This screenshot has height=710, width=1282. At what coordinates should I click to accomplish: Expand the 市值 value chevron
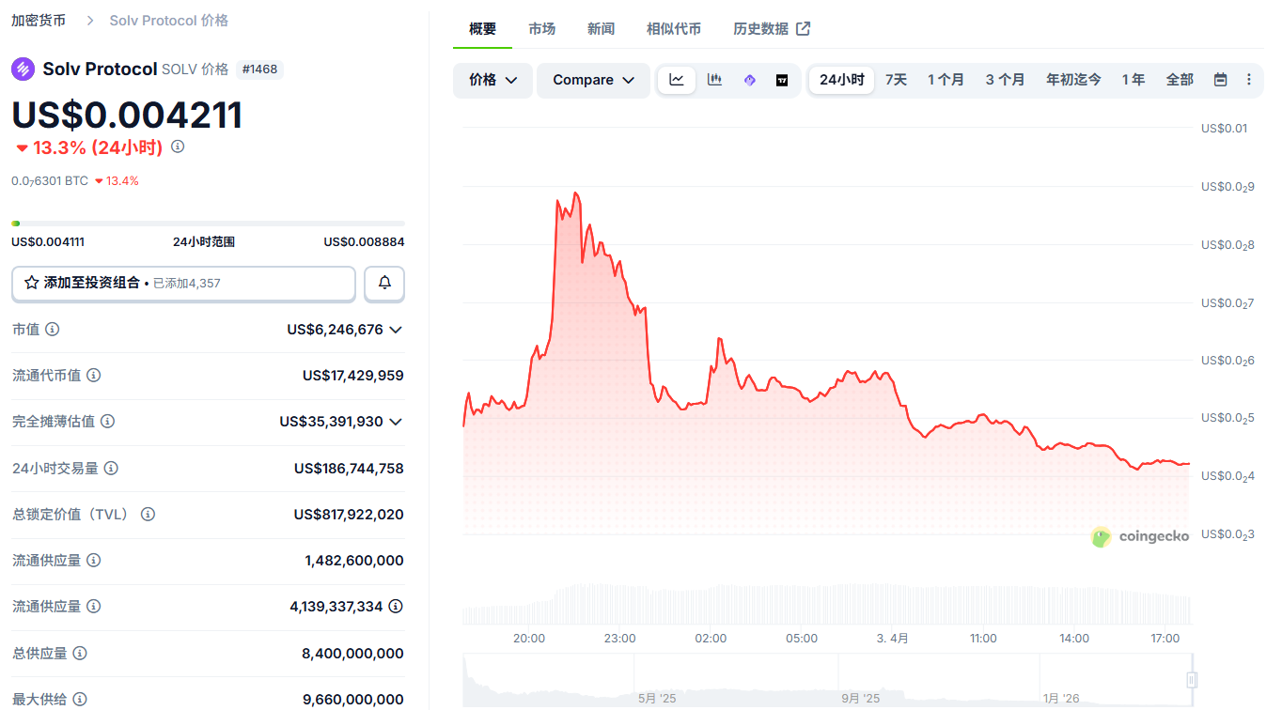(x=396, y=330)
